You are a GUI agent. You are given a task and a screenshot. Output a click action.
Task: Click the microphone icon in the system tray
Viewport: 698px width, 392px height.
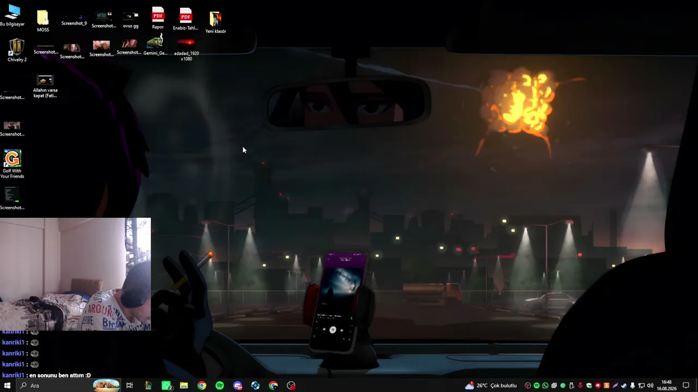pyautogui.click(x=633, y=385)
